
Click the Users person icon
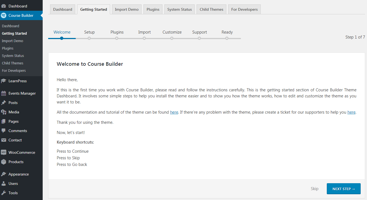point(4,183)
